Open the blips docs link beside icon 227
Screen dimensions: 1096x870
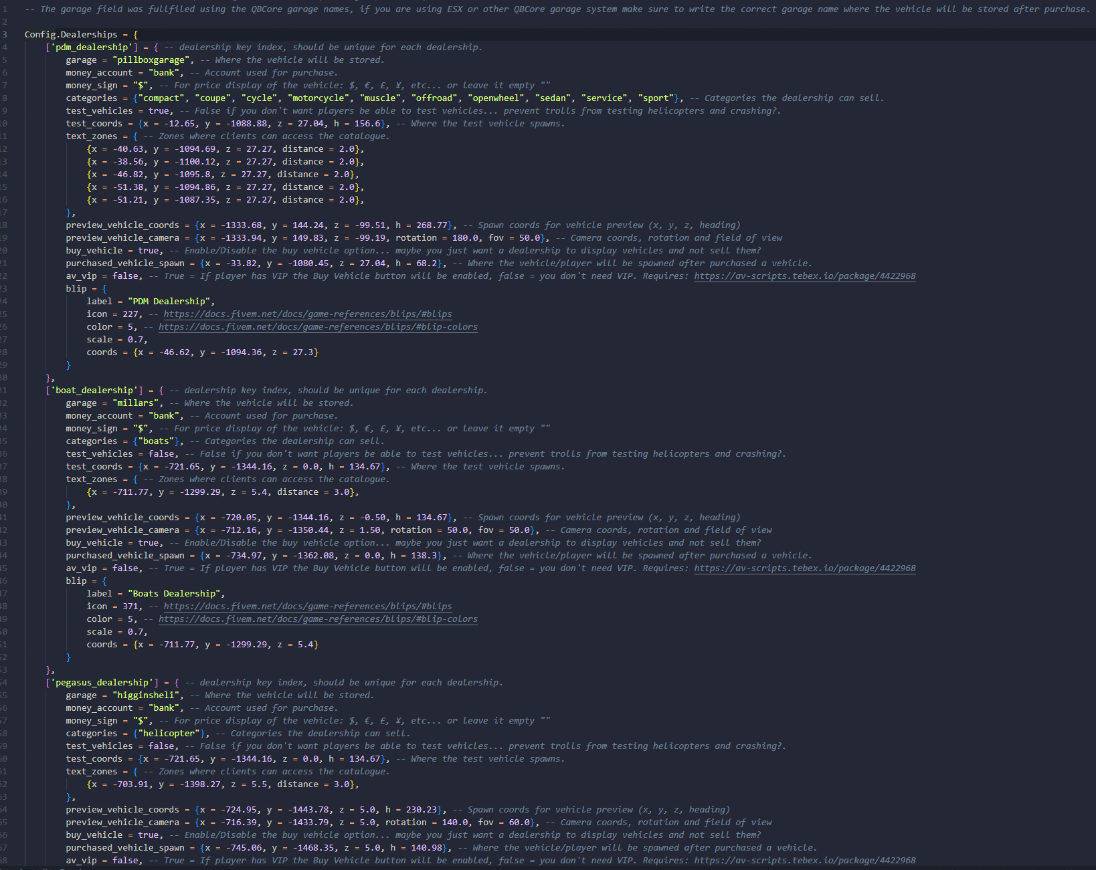point(308,314)
